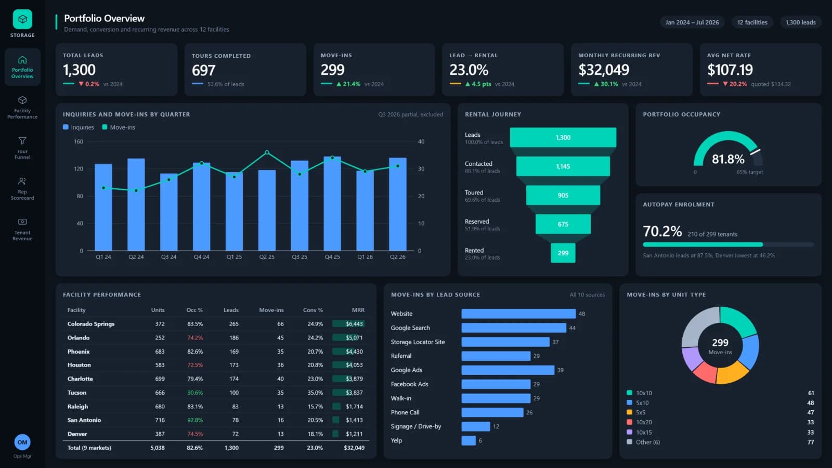Select the Avg Net Rate card
This screenshot has width=832, height=468.
pos(761,70)
